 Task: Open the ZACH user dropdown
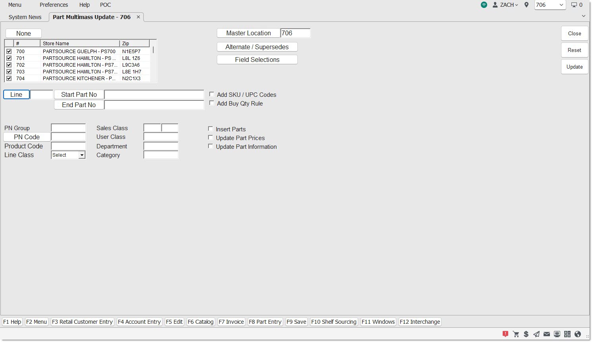coord(505,5)
